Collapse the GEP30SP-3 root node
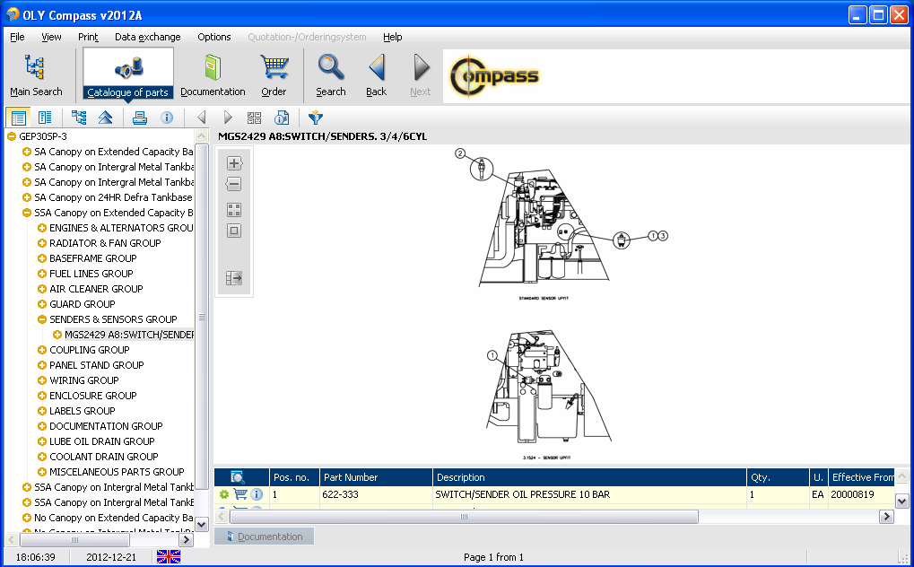914x567 pixels. click(x=11, y=136)
